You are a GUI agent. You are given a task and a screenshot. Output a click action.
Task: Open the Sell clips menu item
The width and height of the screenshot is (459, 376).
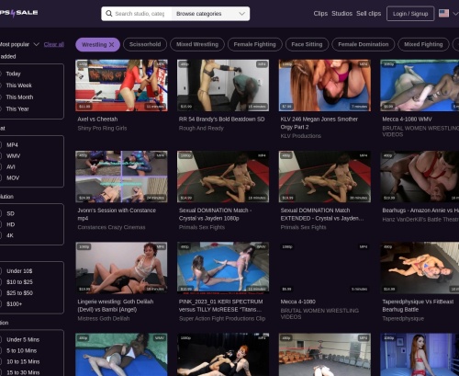click(x=368, y=14)
